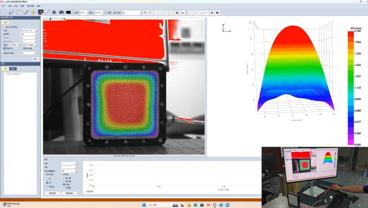
Task: Select the pencil draw tool icon
Action: tap(27, 12)
